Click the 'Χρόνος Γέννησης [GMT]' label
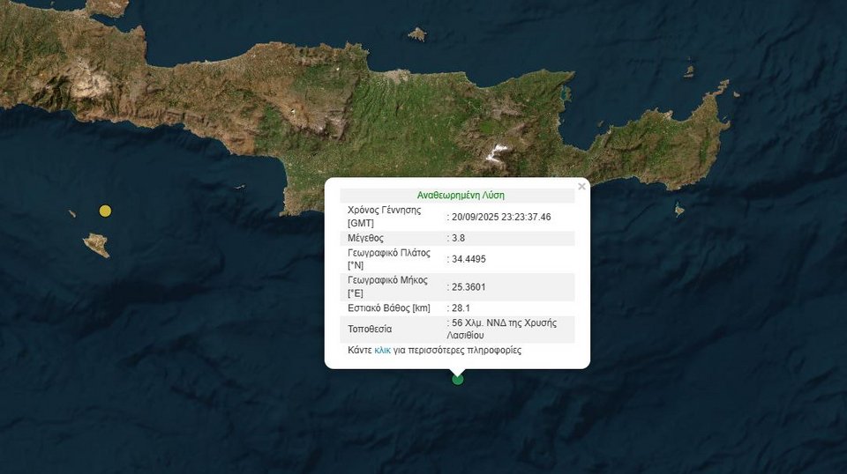 click(x=384, y=217)
